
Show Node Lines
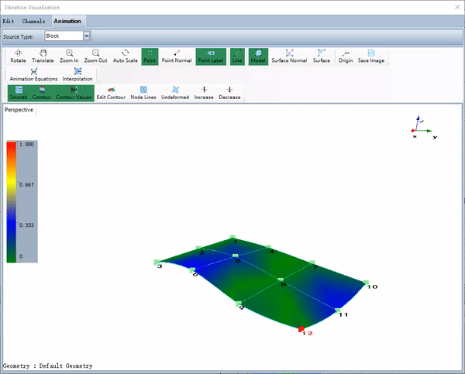pyautogui.click(x=143, y=93)
